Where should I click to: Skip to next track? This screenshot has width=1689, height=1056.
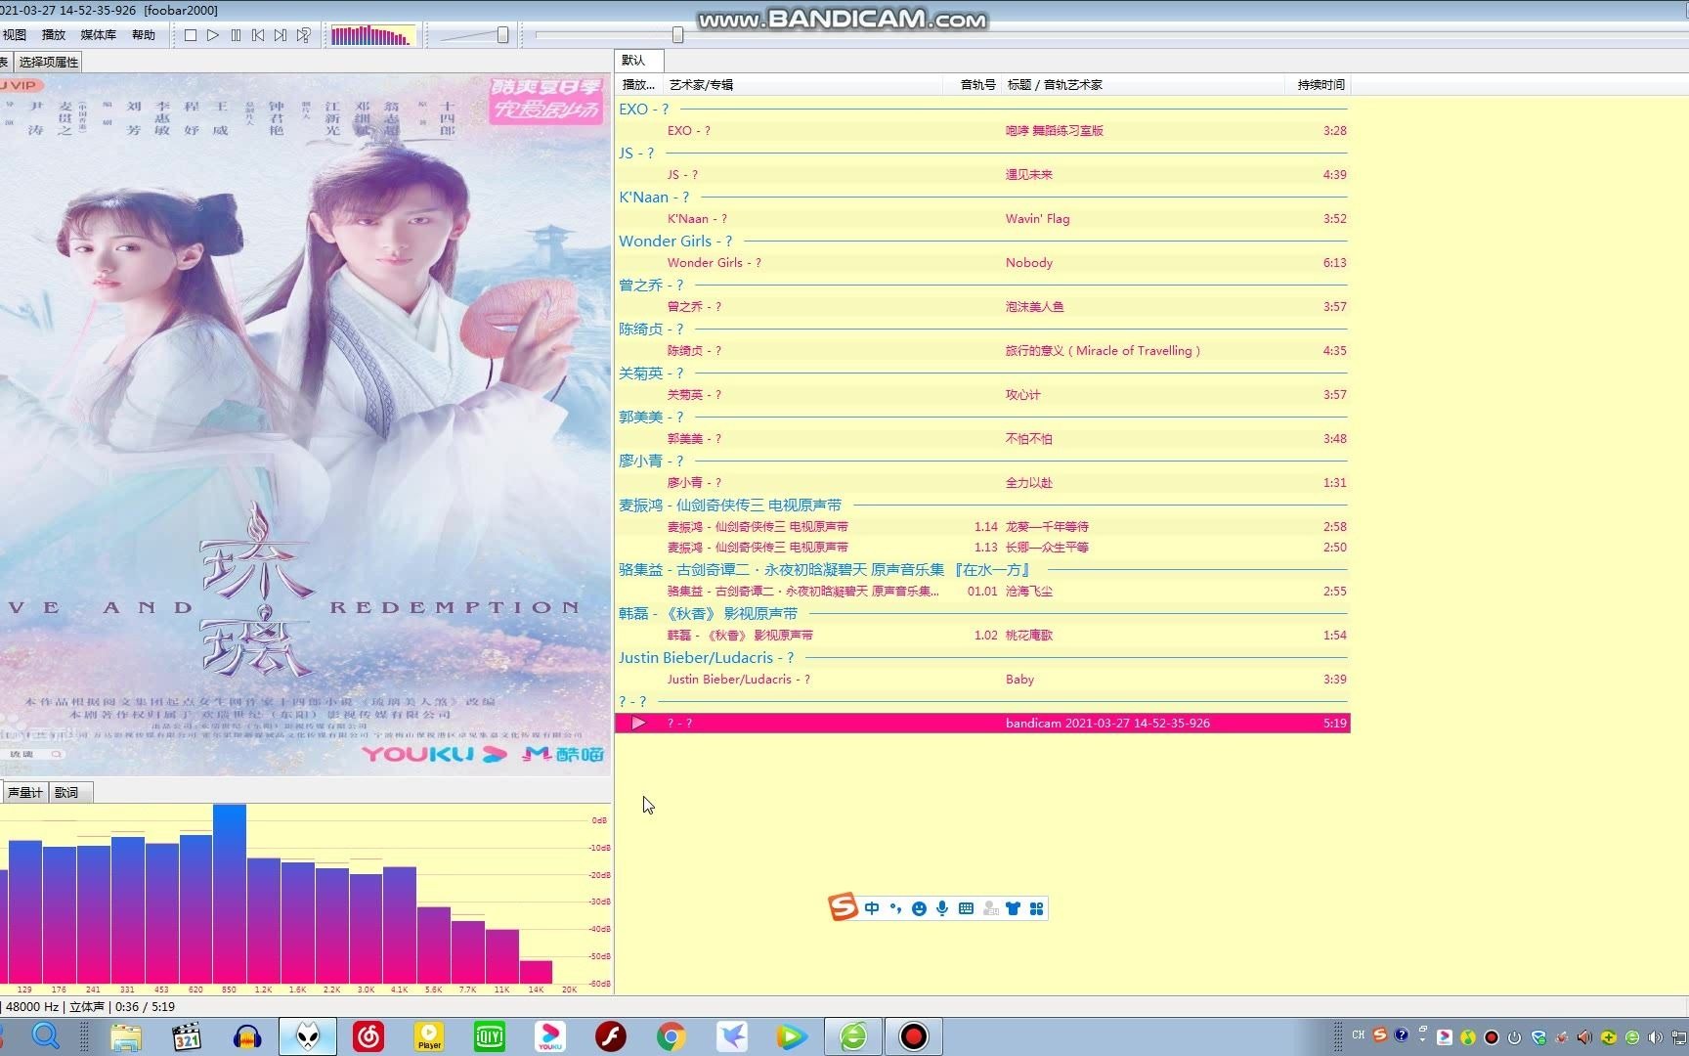[281, 35]
